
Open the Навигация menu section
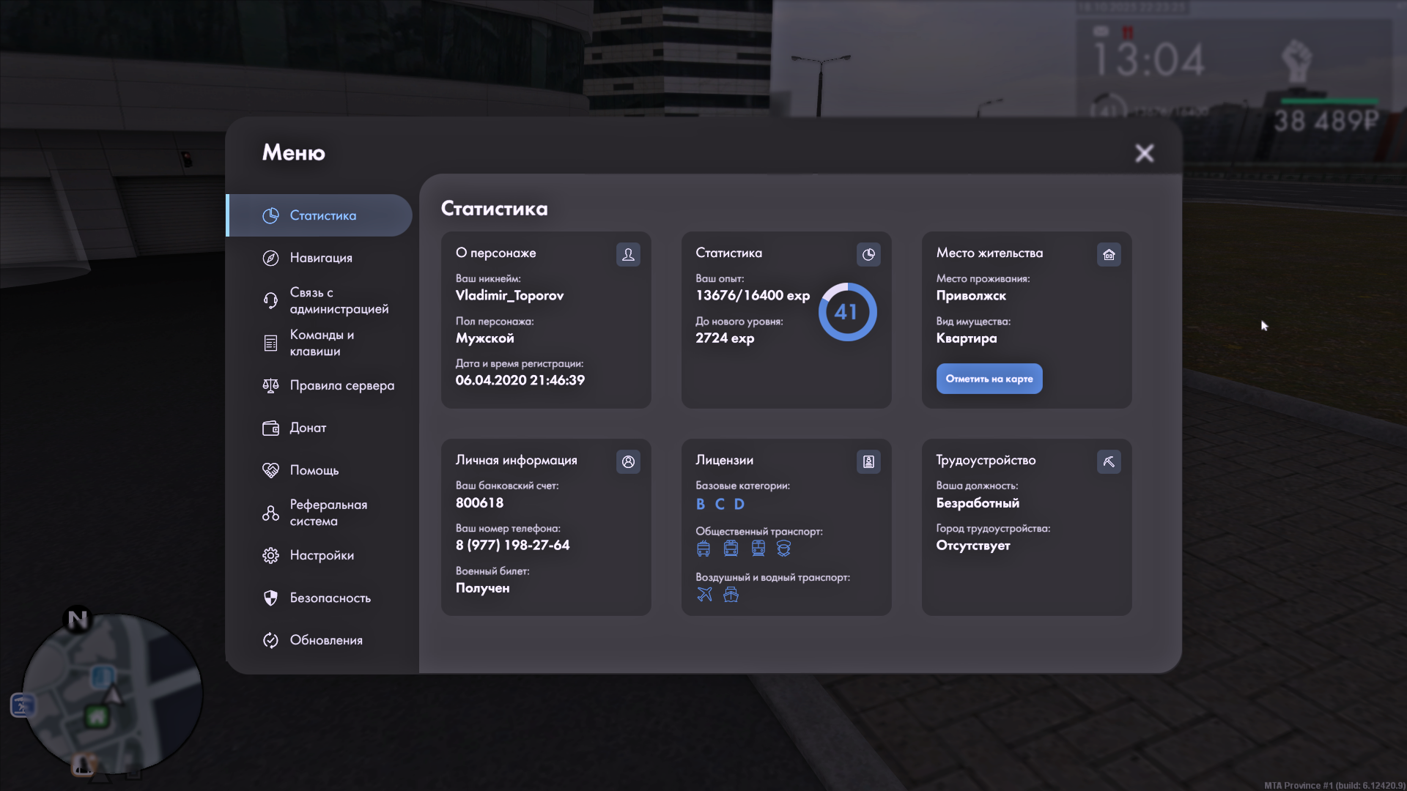(x=321, y=258)
